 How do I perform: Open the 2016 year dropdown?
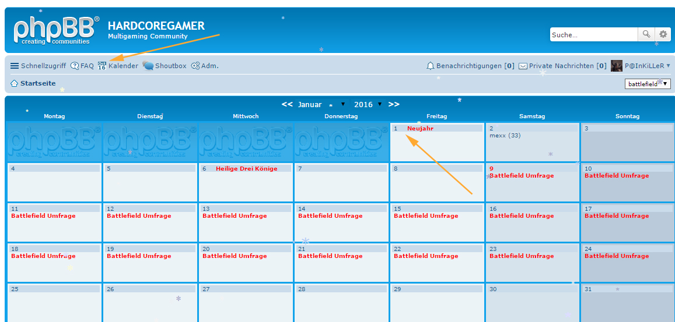(x=368, y=104)
